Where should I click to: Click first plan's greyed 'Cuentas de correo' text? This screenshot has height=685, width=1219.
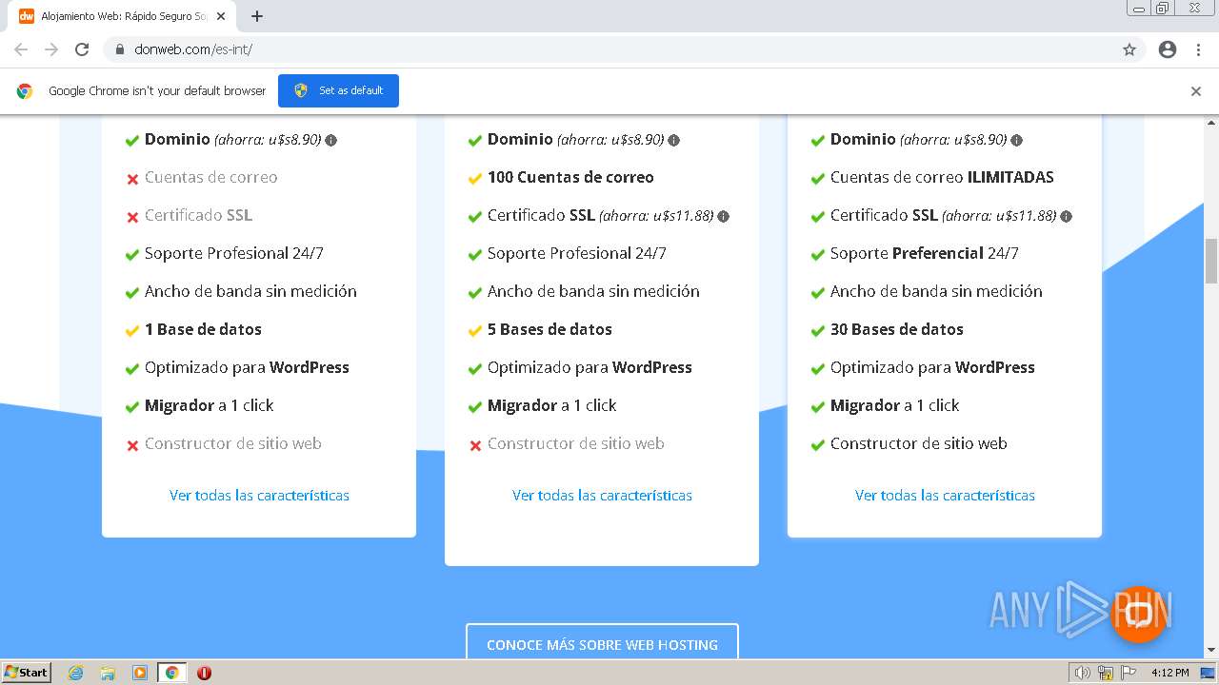tap(211, 177)
